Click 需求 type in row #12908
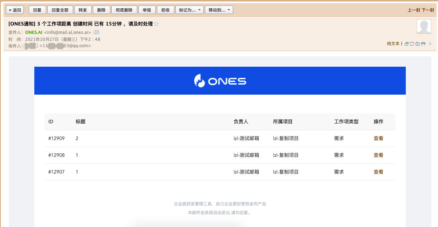 [x=339, y=155]
